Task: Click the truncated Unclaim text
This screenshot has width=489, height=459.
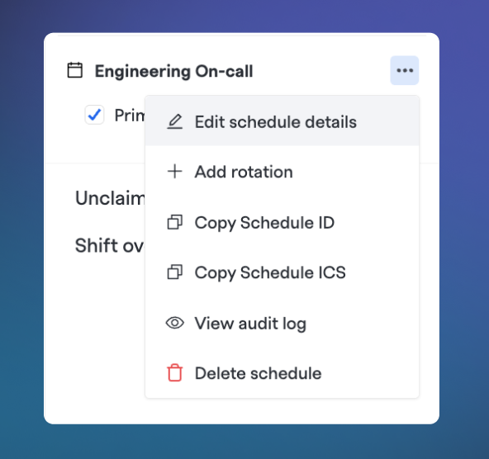Action: pos(110,198)
